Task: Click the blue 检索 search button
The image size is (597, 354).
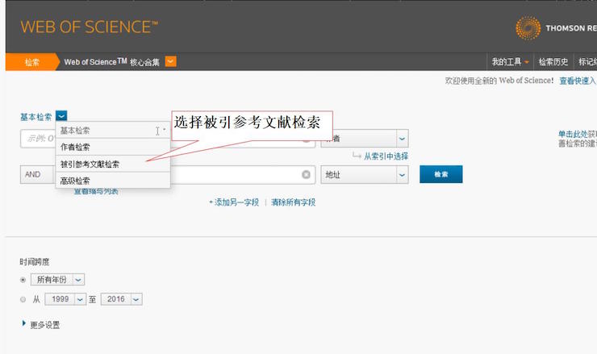Action: tap(441, 174)
